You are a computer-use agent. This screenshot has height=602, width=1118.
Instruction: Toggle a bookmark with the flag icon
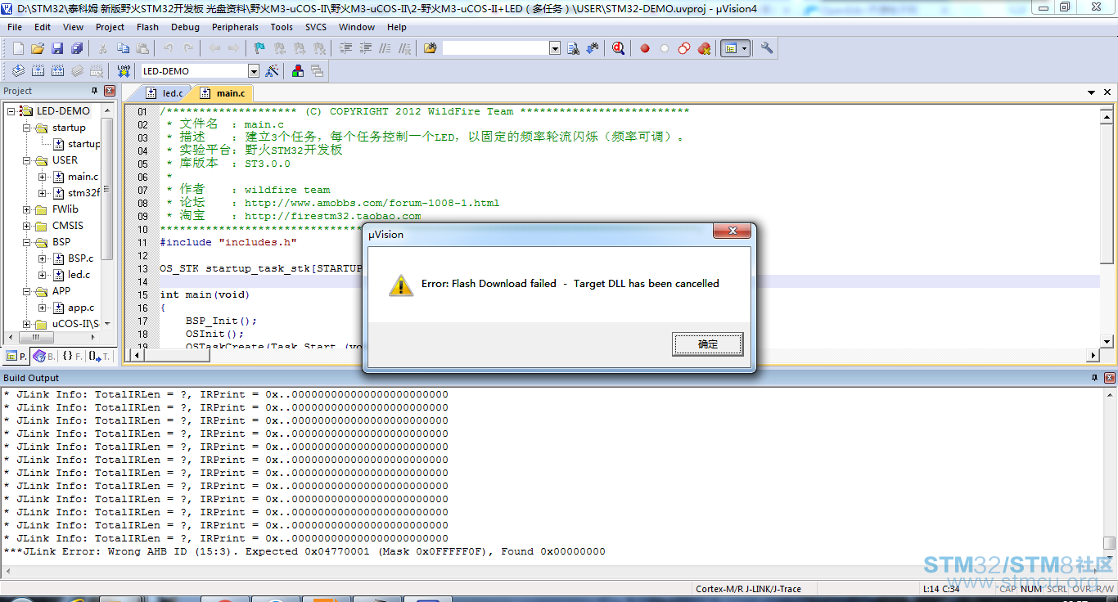(260, 49)
